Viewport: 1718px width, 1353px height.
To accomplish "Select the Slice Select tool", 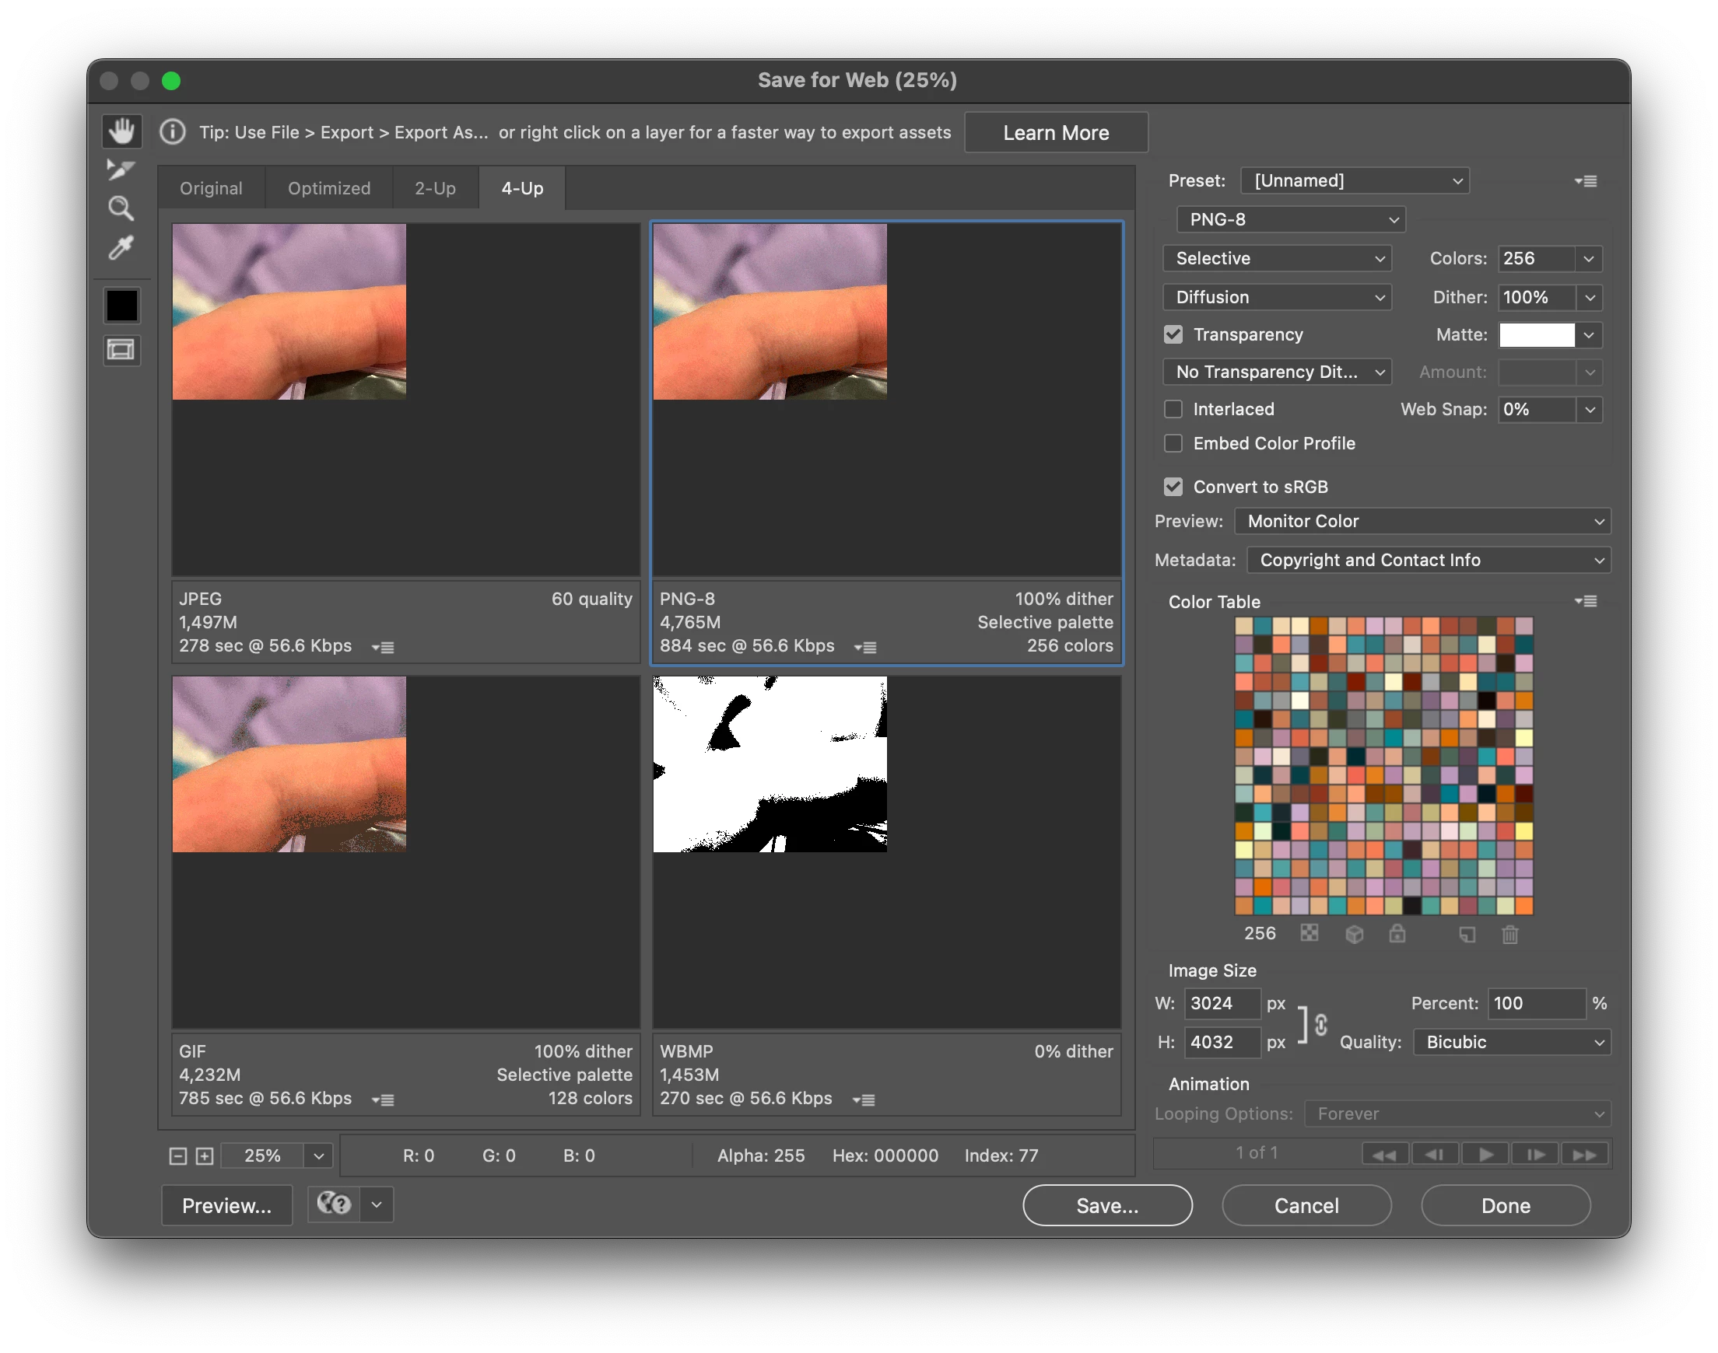I will point(121,170).
